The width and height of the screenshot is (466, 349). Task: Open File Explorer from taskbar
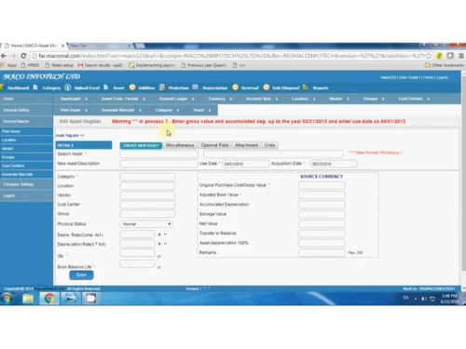28,299
